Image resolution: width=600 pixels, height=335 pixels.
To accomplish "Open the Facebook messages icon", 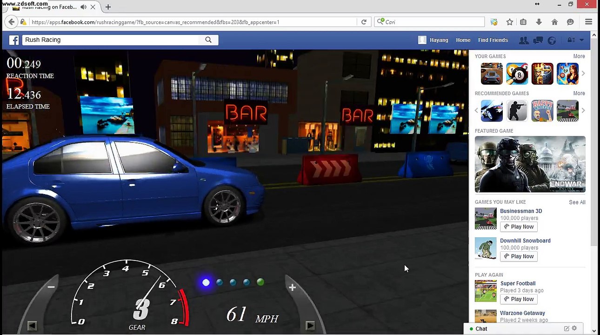I will pyautogui.click(x=538, y=40).
